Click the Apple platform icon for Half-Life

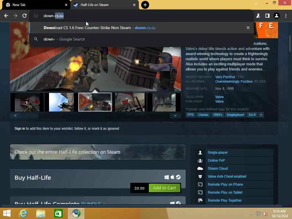173,177
